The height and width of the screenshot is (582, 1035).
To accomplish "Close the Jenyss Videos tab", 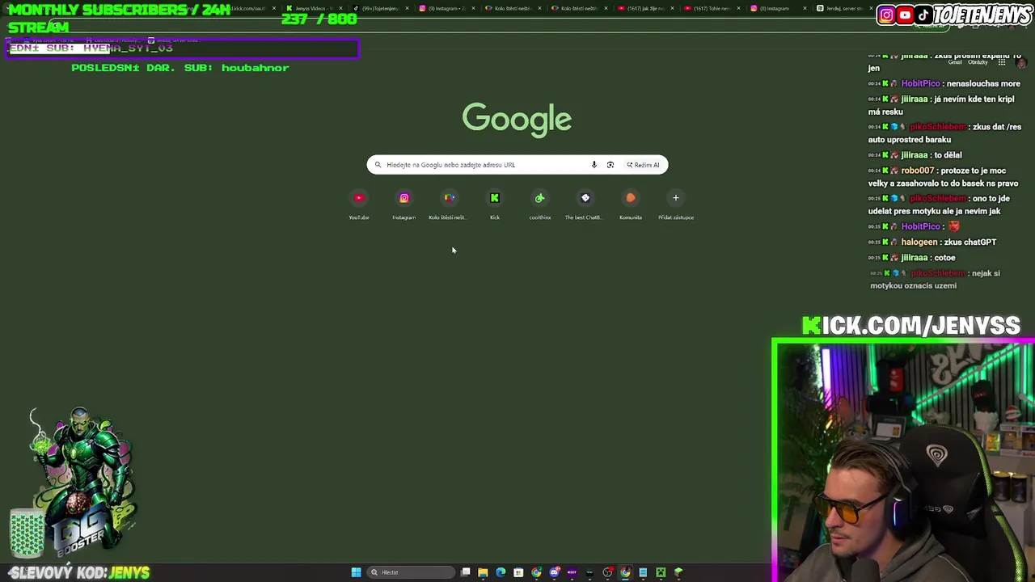I will point(340,8).
